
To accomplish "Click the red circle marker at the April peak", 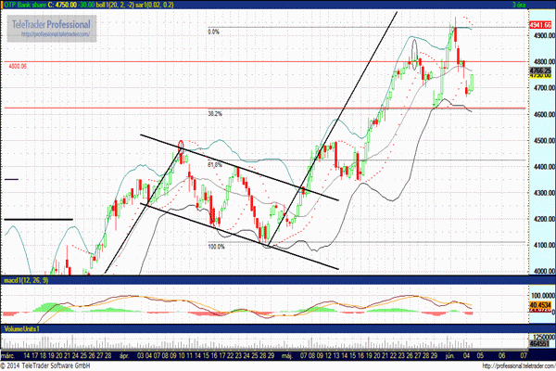I will 181,147.
